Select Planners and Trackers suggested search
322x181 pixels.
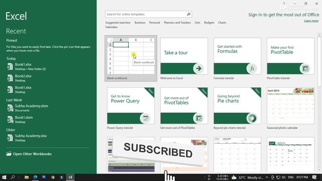(177, 23)
